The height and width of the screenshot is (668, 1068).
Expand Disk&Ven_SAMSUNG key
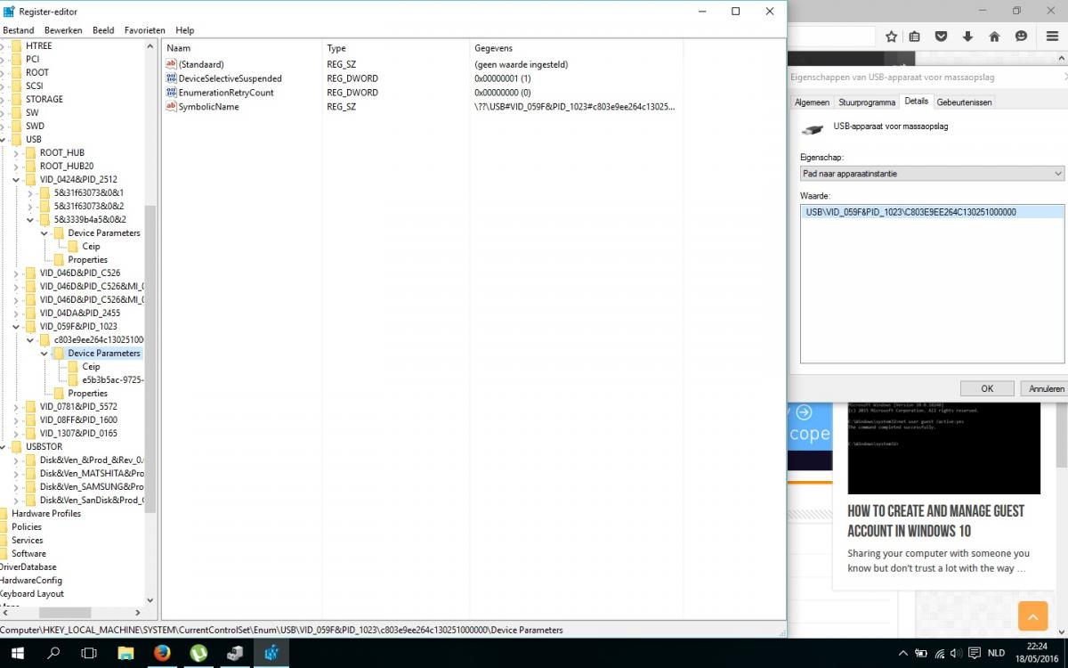(x=16, y=487)
